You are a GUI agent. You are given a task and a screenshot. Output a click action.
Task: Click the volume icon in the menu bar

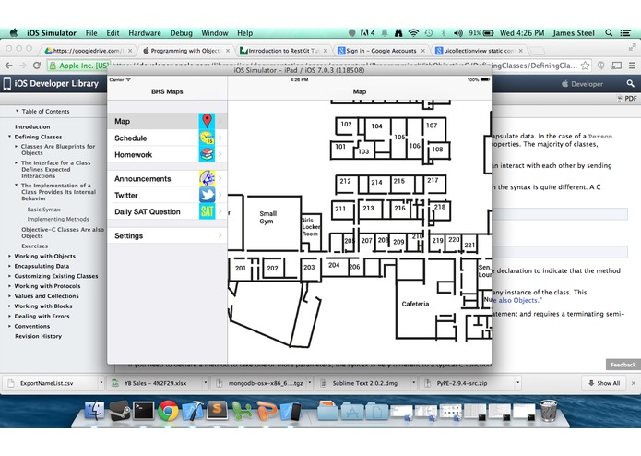click(458, 33)
